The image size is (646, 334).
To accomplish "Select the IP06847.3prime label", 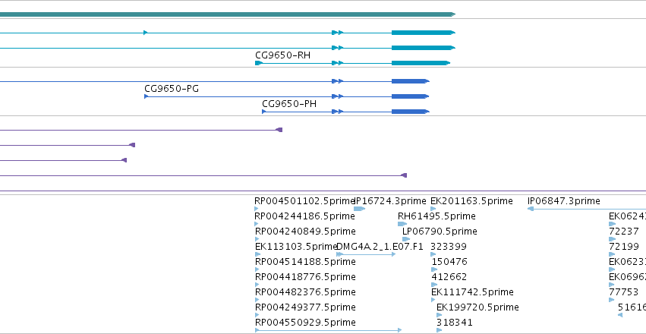I will pyautogui.click(x=563, y=201).
